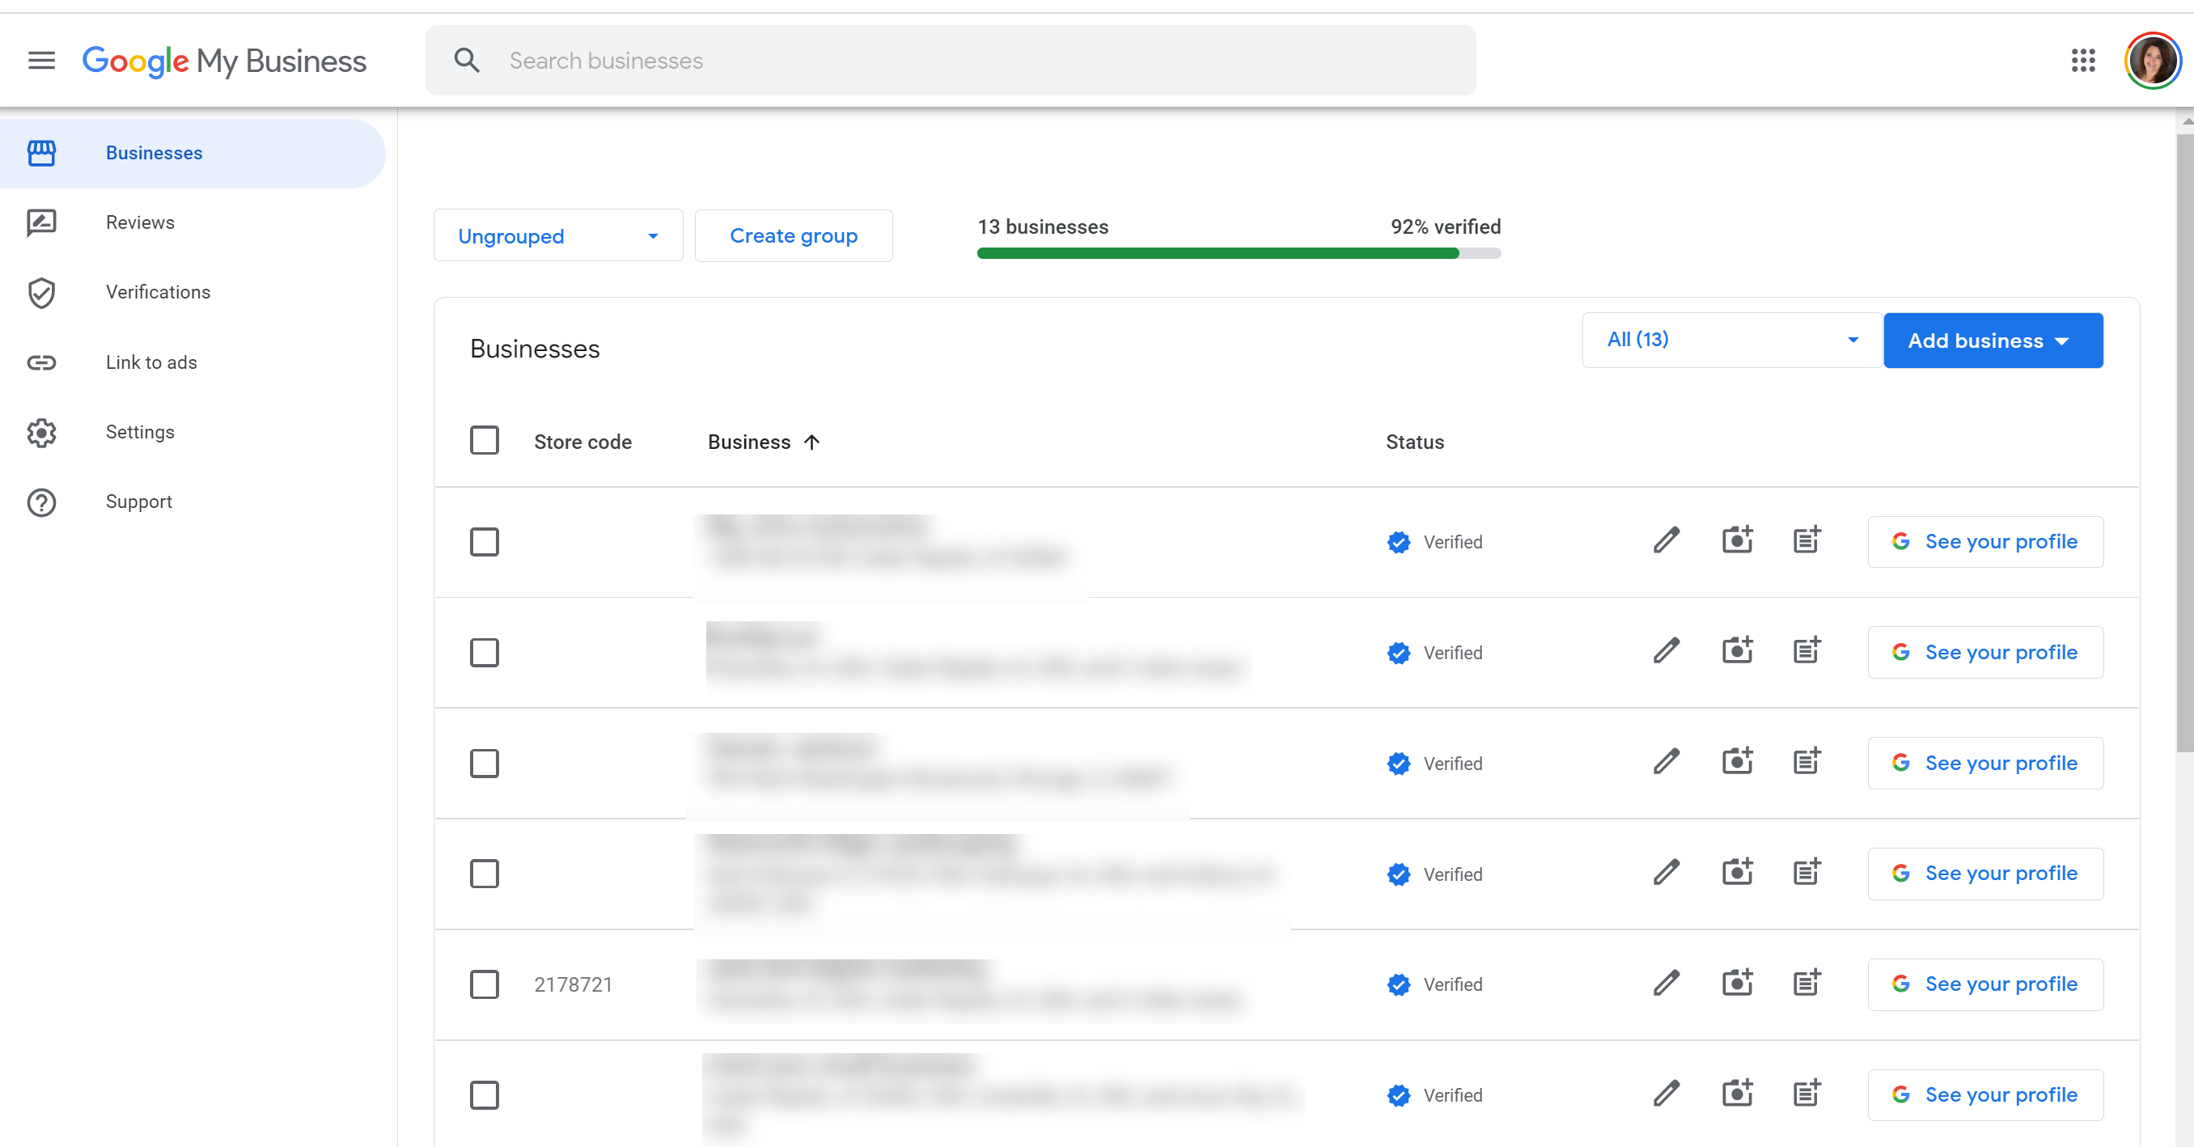Click the edit pencil icon on fourth business
This screenshot has height=1147, width=2194.
1666,873
